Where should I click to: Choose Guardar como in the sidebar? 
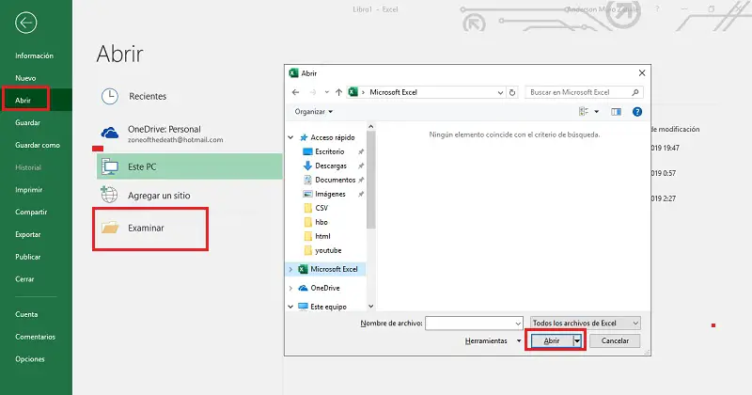(38, 145)
